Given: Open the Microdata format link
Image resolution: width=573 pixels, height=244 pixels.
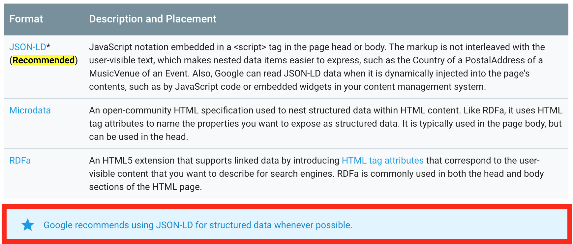Looking at the screenshot, I should 30,110.
